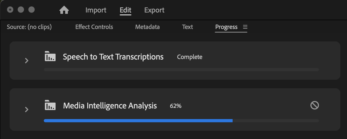
Task: Click the Media Intelligence Analysis title
Action: pos(110,106)
